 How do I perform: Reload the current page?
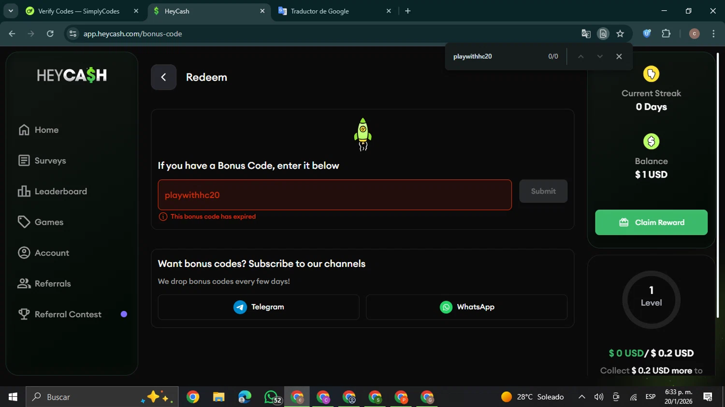pos(50,34)
